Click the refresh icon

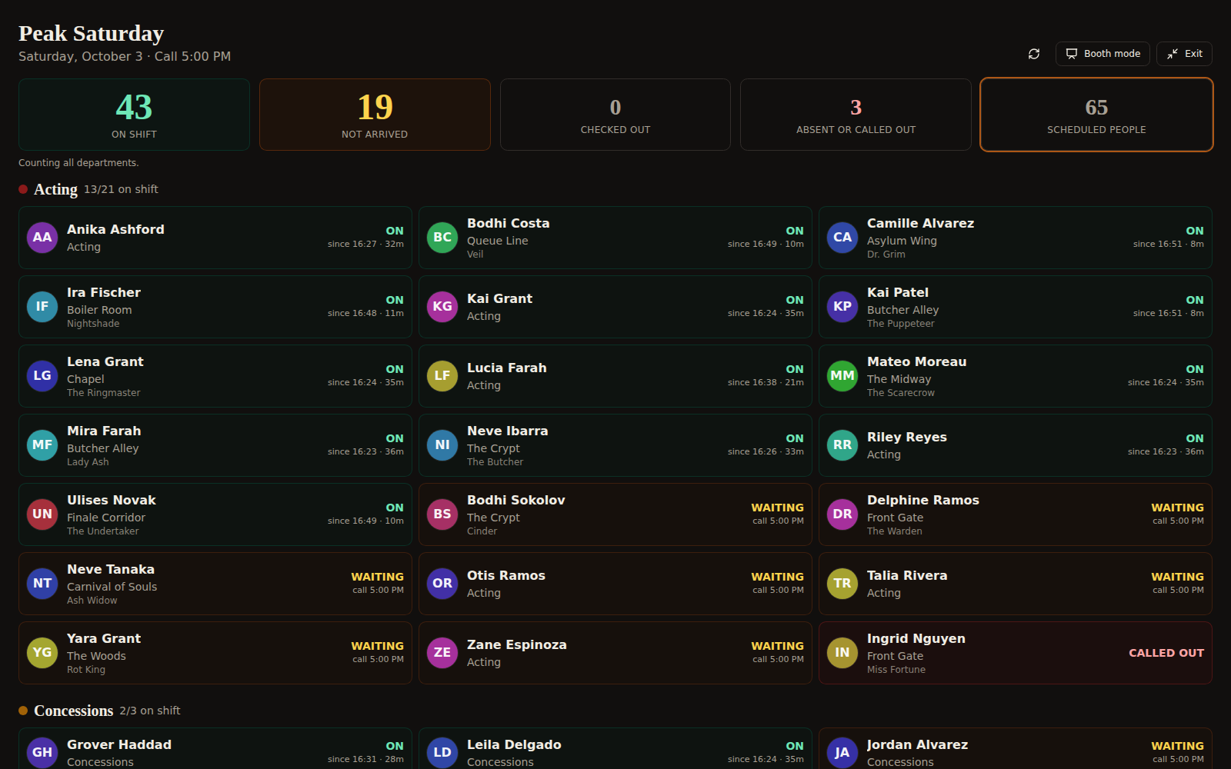(x=1034, y=54)
